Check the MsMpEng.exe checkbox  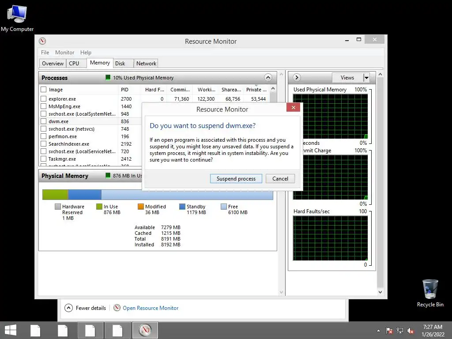pos(44,106)
